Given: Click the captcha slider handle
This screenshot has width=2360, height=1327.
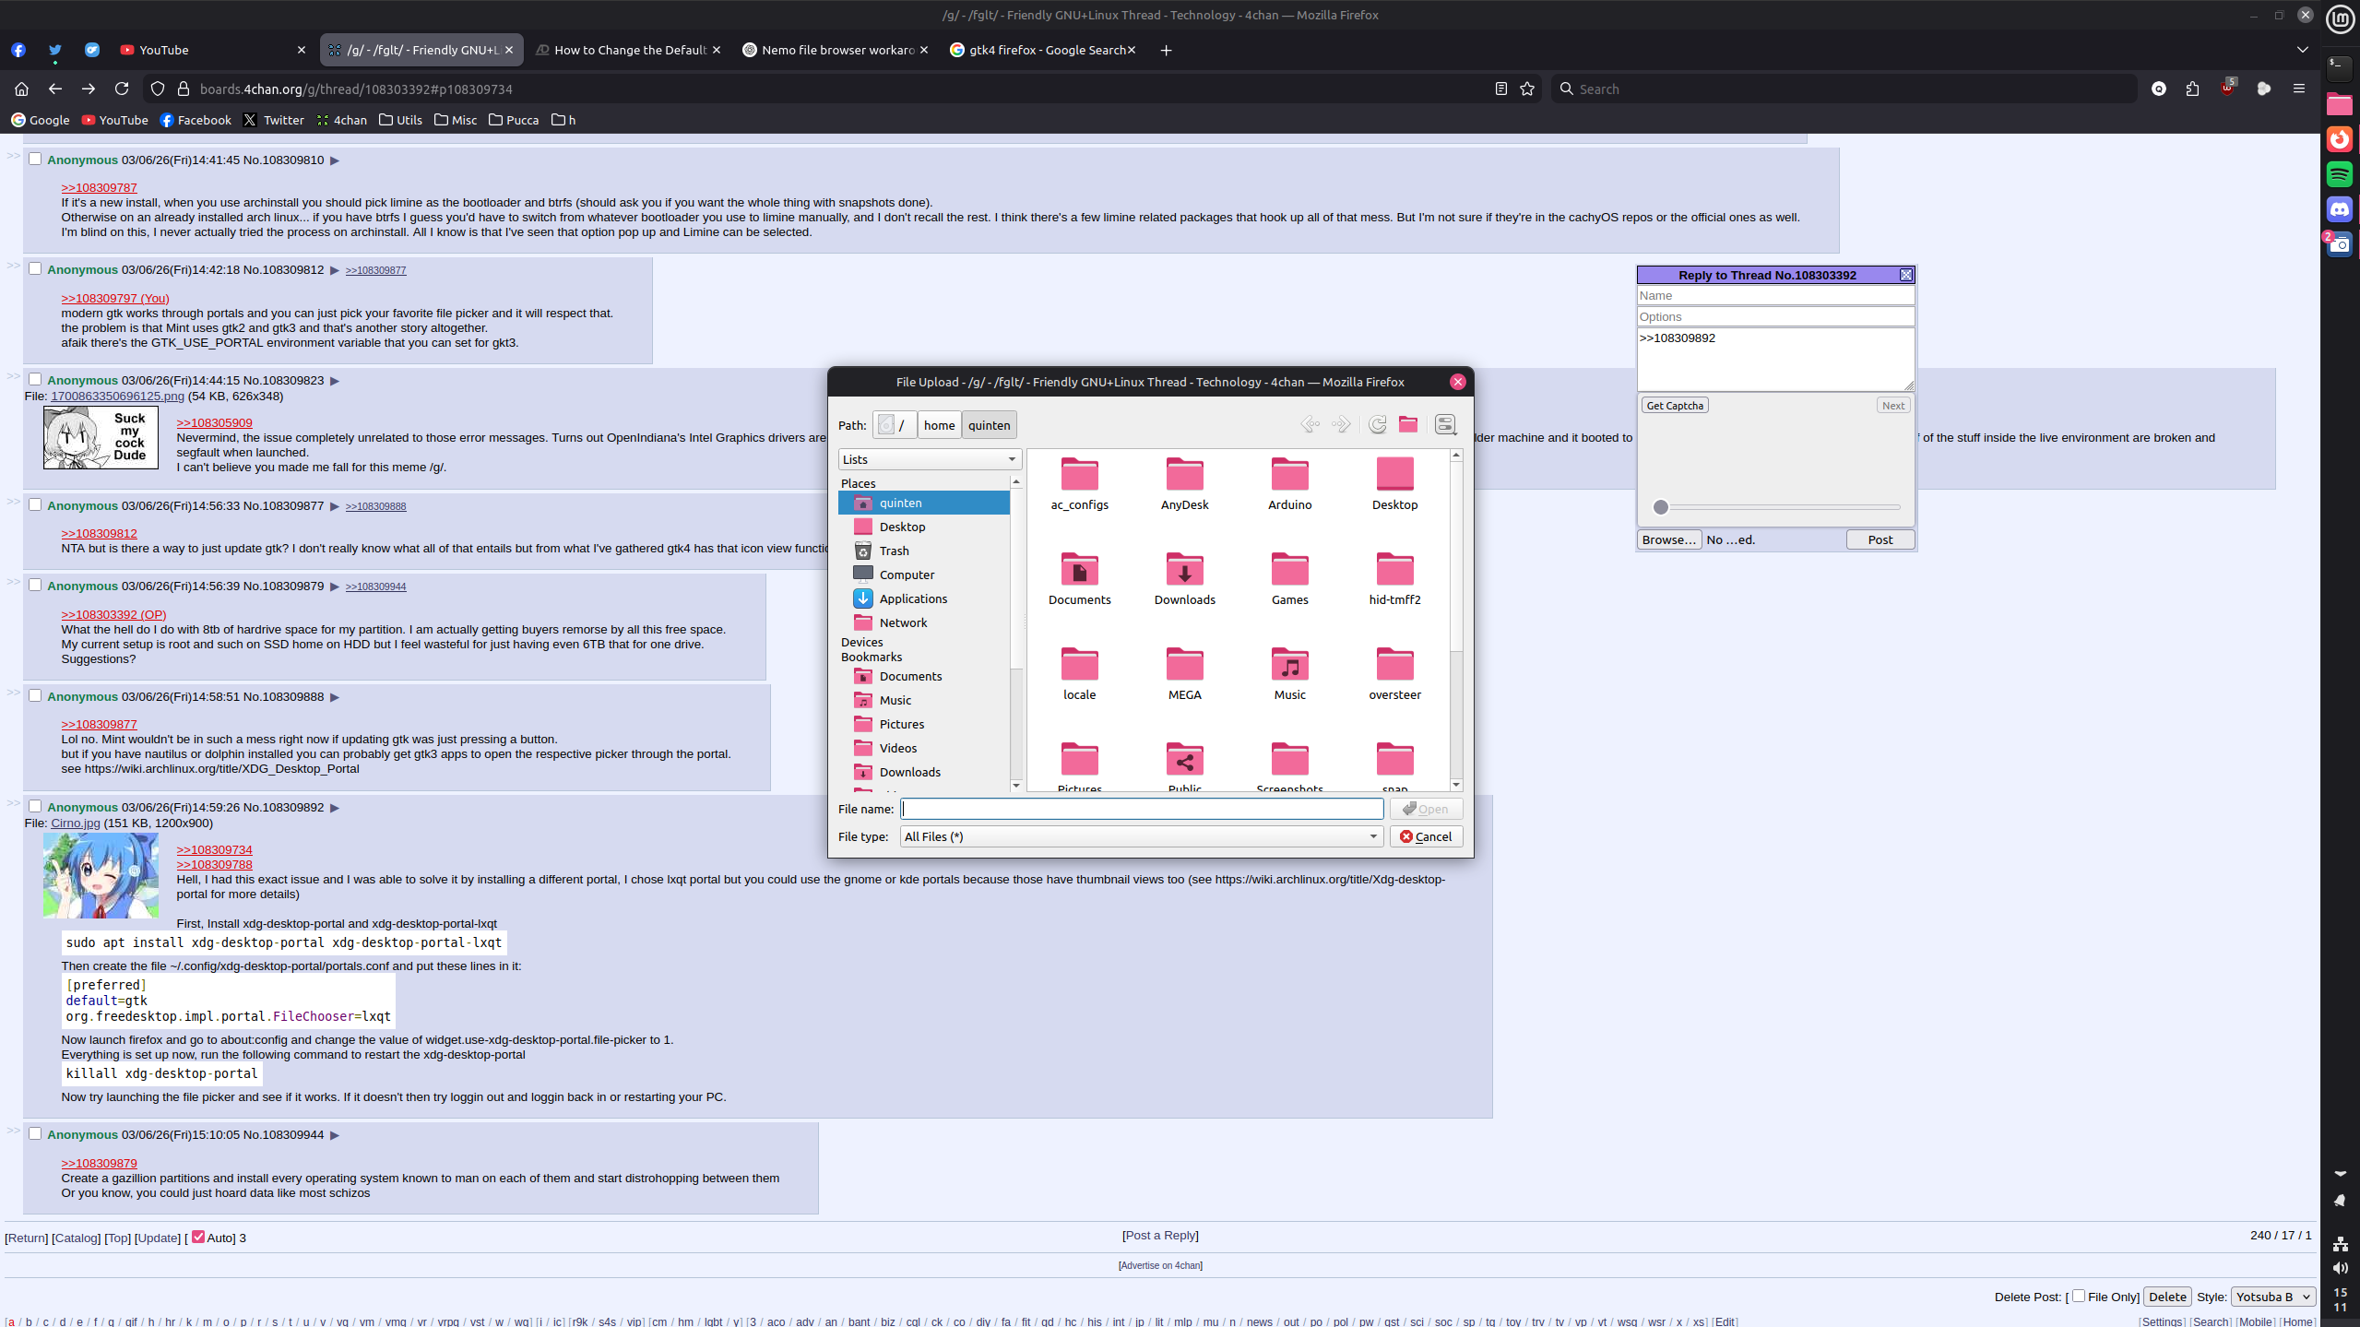Looking at the screenshot, I should coord(1660,507).
